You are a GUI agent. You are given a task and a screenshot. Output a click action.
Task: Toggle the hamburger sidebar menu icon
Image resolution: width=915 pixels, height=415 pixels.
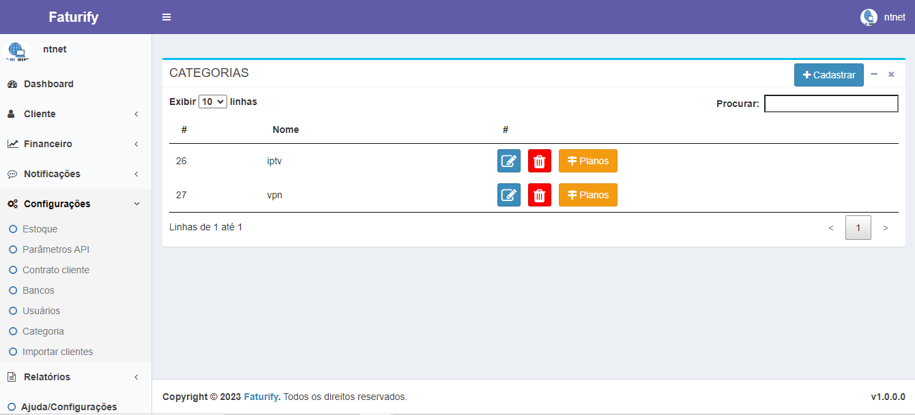(166, 17)
